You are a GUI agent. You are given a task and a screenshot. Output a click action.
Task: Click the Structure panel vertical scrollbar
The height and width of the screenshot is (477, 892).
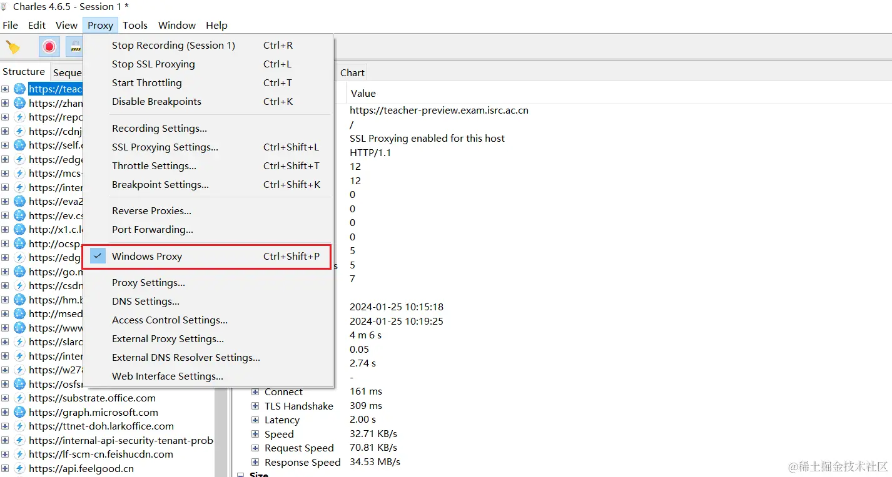pyautogui.click(x=221, y=433)
